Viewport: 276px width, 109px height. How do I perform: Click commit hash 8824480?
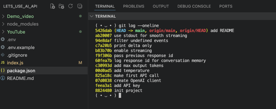(103, 90)
